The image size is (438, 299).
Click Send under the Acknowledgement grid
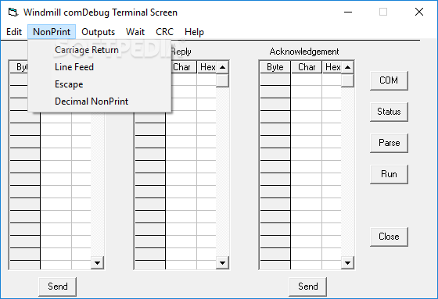[x=308, y=287]
